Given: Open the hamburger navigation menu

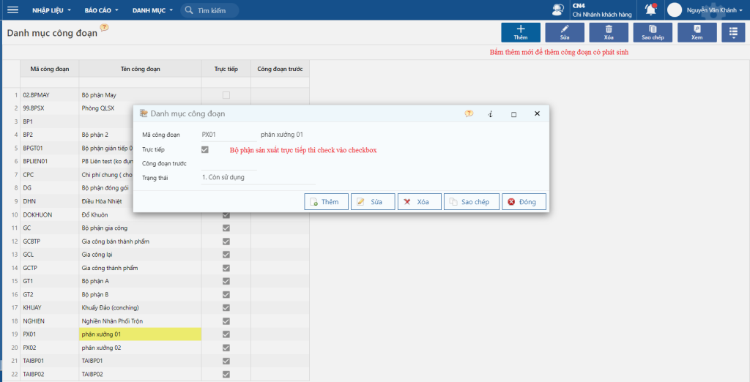Looking at the screenshot, I should 13,10.
